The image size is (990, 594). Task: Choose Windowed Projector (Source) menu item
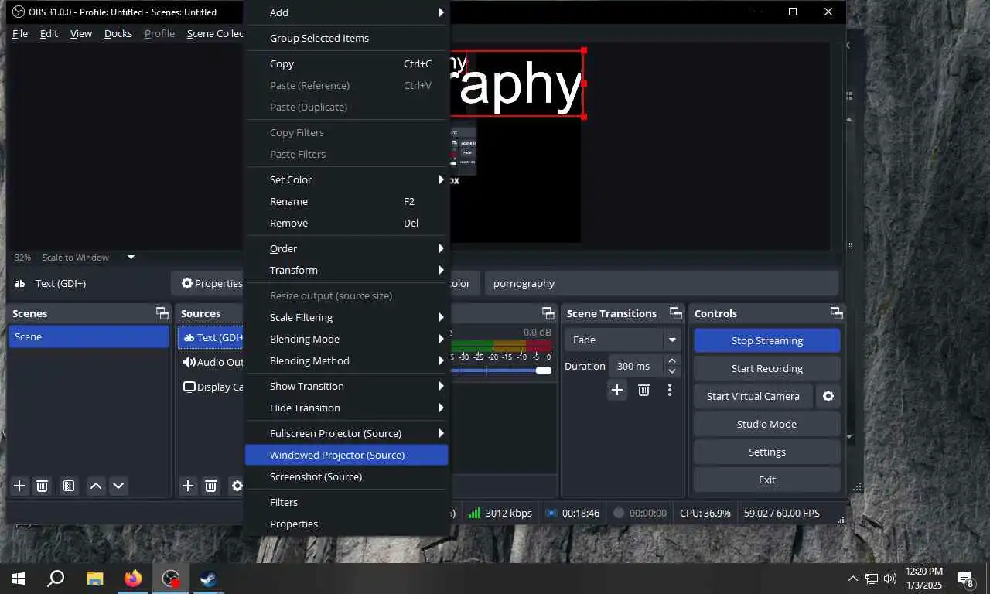pos(346,455)
